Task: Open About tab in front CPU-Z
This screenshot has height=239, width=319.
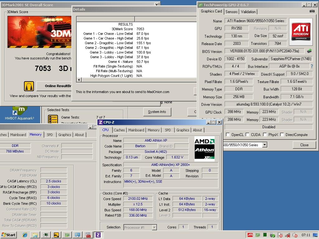Action: [197, 130]
